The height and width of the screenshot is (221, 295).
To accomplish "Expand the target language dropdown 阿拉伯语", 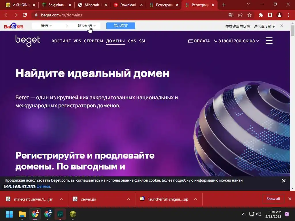I will pos(87,26).
